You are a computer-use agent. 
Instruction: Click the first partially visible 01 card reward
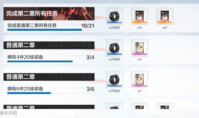[140, 106]
